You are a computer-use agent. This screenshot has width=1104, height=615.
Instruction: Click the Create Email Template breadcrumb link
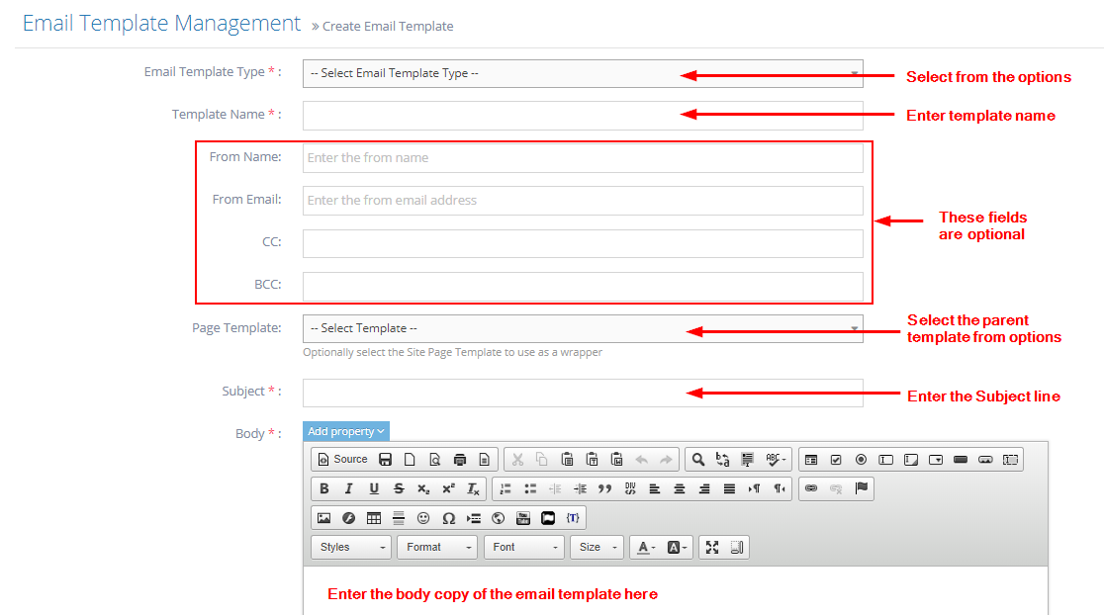[388, 27]
